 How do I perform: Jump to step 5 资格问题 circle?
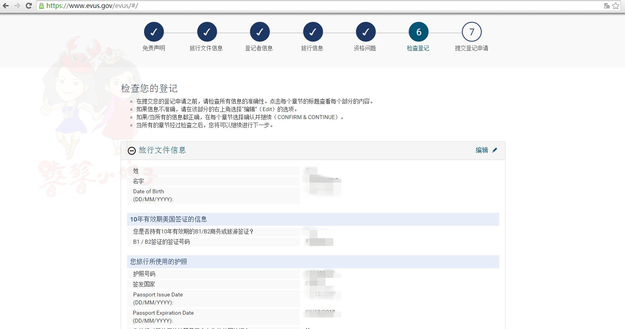tap(365, 32)
